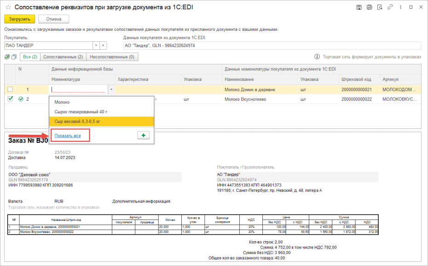Click the print icon in title bar
This screenshot has width=428, height=266.
tap(369, 7)
